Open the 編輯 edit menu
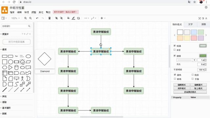This screenshot has width=210, height=118. 19,12
